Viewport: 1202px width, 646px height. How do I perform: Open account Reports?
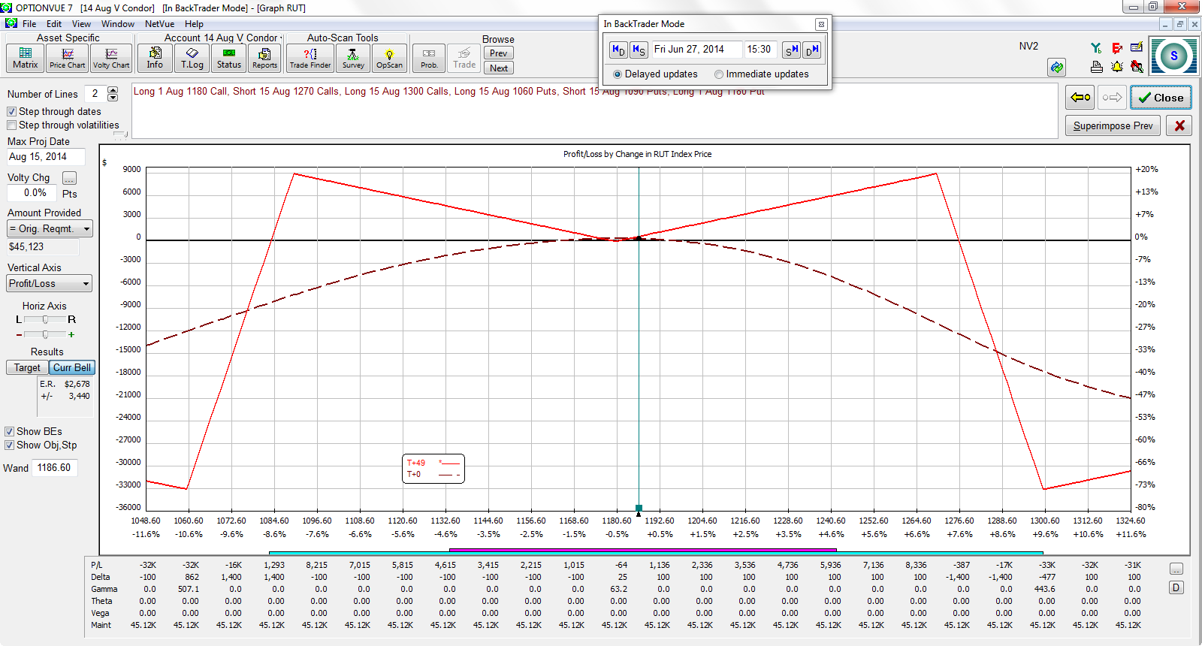[x=264, y=58]
